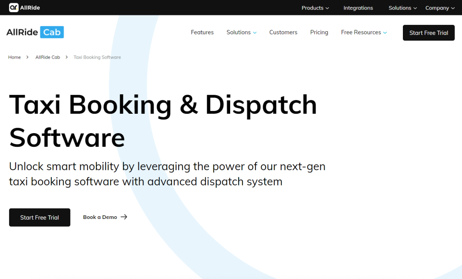Expand the Company dropdown menu
Image resolution: width=462 pixels, height=279 pixels.
point(440,8)
